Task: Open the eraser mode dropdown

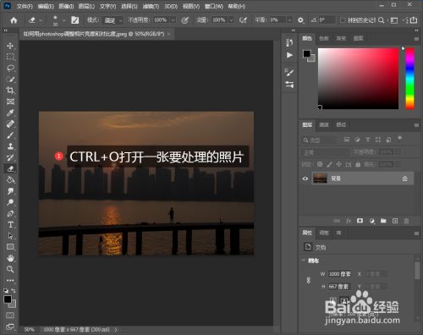Action: (x=113, y=20)
